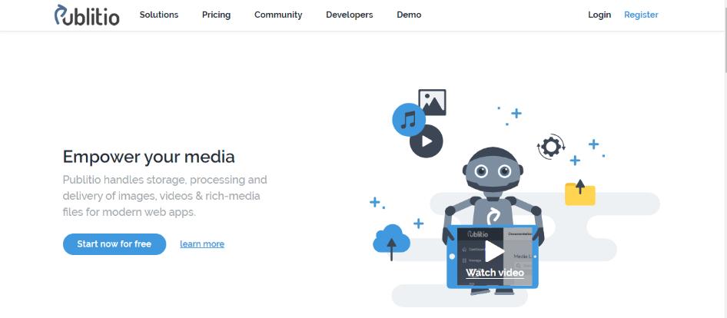Image resolution: width=727 pixels, height=318 pixels.
Task: Click the paragraph starting 'Publitio handles storage'
Action: tap(165, 196)
